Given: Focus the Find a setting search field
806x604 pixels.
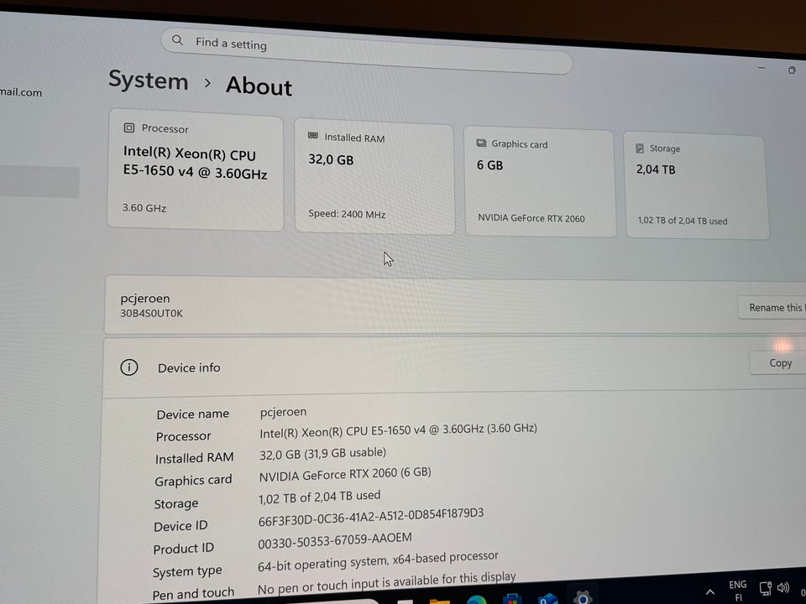Looking at the screenshot, I should click(366, 50).
